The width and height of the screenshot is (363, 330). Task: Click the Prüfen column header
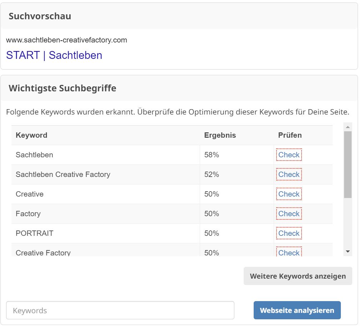(290, 135)
